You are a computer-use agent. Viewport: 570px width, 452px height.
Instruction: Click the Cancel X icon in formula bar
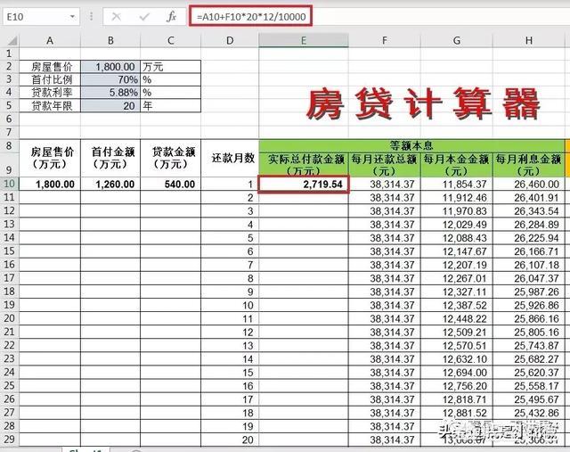pos(117,16)
